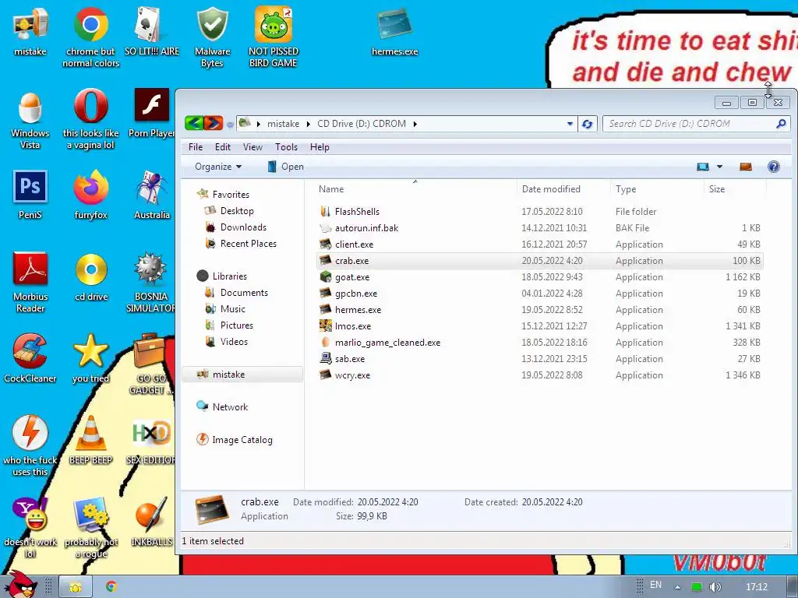Image resolution: width=798 pixels, height=598 pixels.
Task: Click the Forward navigation arrow in Explorer
Action: click(214, 123)
